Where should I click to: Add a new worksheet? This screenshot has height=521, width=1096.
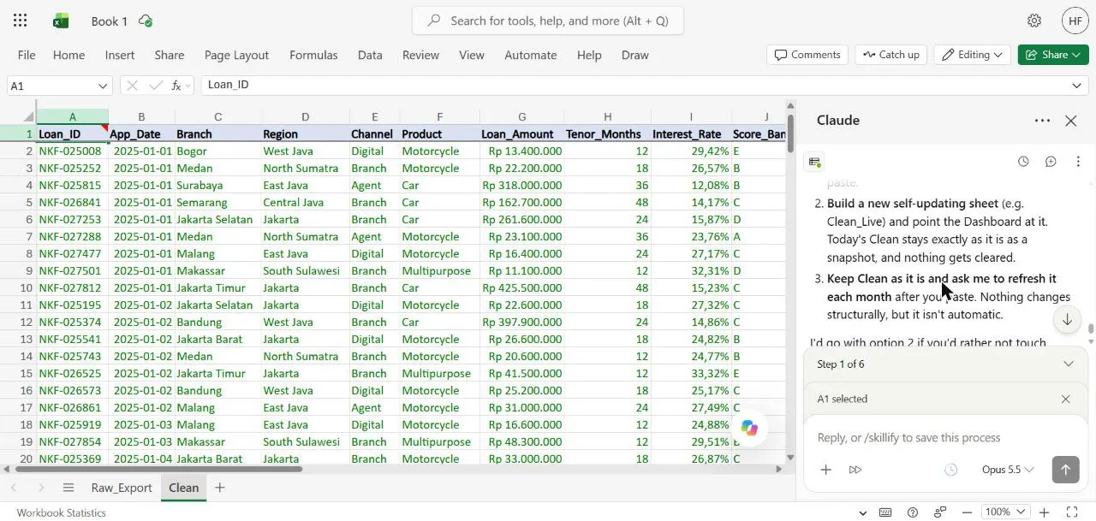click(220, 488)
